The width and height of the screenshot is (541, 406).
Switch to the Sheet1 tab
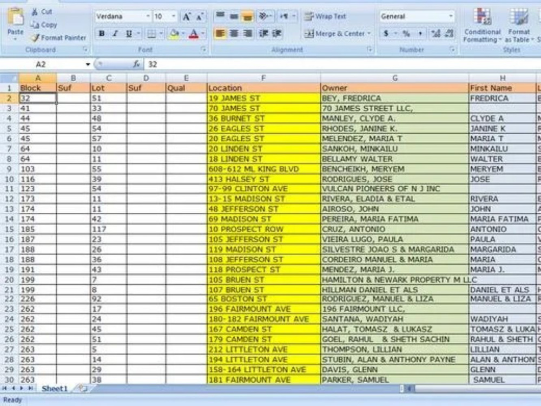[55, 388]
